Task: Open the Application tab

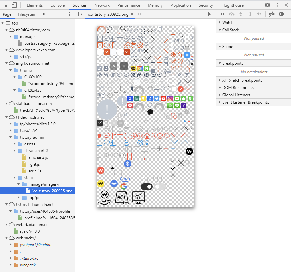Action: [x=181, y=5]
